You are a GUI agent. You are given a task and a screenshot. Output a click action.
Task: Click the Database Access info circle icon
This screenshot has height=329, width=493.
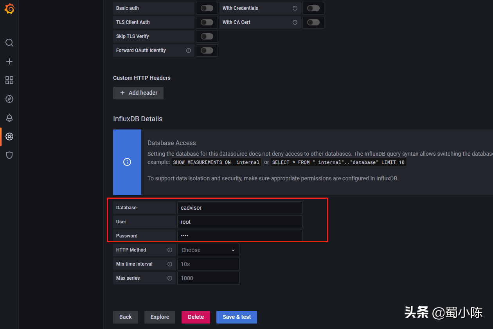tap(127, 162)
